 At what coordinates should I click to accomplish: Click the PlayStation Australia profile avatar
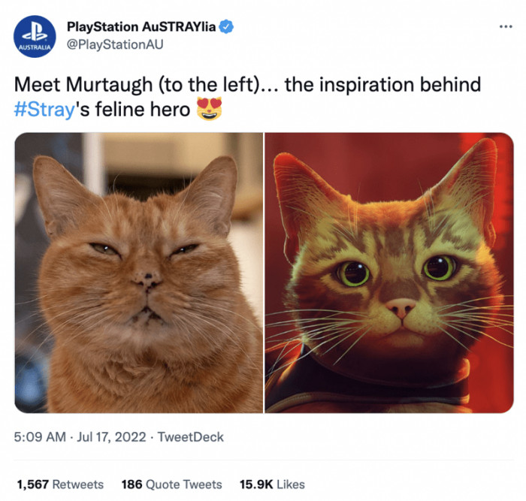point(35,37)
